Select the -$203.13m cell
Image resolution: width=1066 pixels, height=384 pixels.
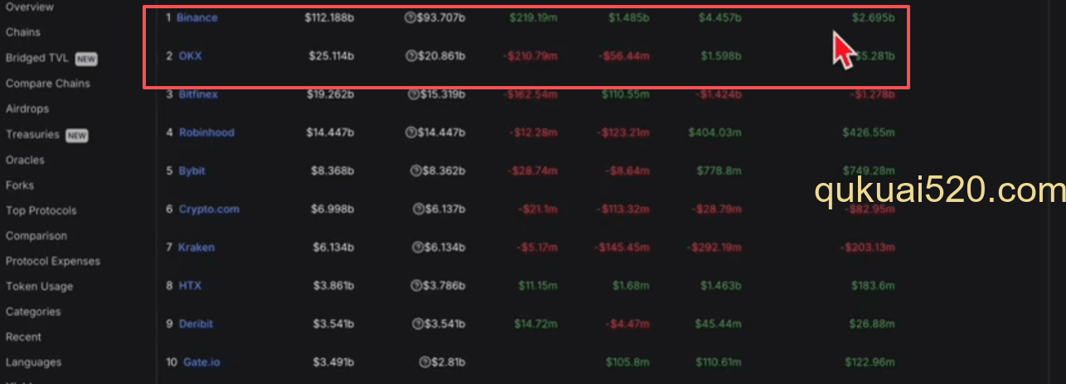coord(867,247)
